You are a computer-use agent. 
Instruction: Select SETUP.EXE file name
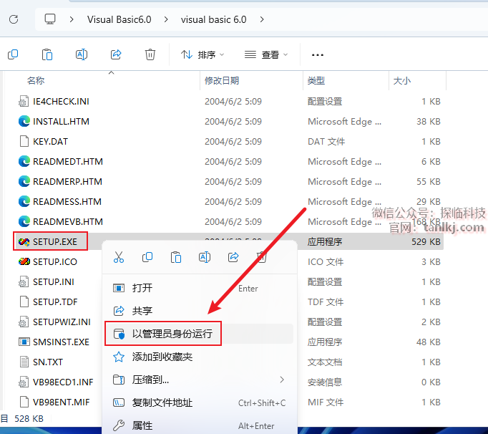click(x=55, y=241)
